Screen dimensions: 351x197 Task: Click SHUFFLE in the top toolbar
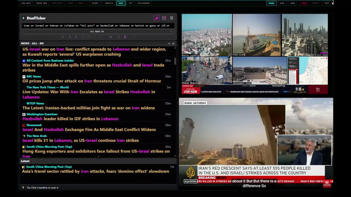109,3
